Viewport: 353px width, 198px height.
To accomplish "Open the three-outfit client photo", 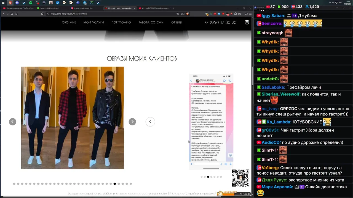I will click(73, 118).
